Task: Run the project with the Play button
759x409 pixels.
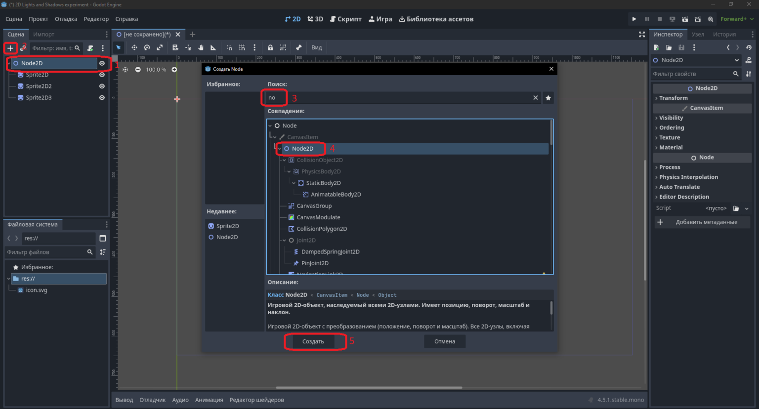Action: (634, 19)
